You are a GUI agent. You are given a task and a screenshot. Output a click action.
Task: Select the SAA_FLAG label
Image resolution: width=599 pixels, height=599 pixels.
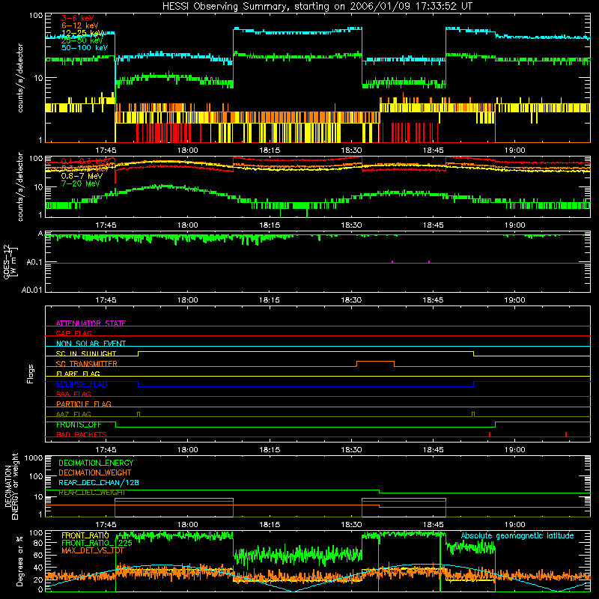coord(73,394)
